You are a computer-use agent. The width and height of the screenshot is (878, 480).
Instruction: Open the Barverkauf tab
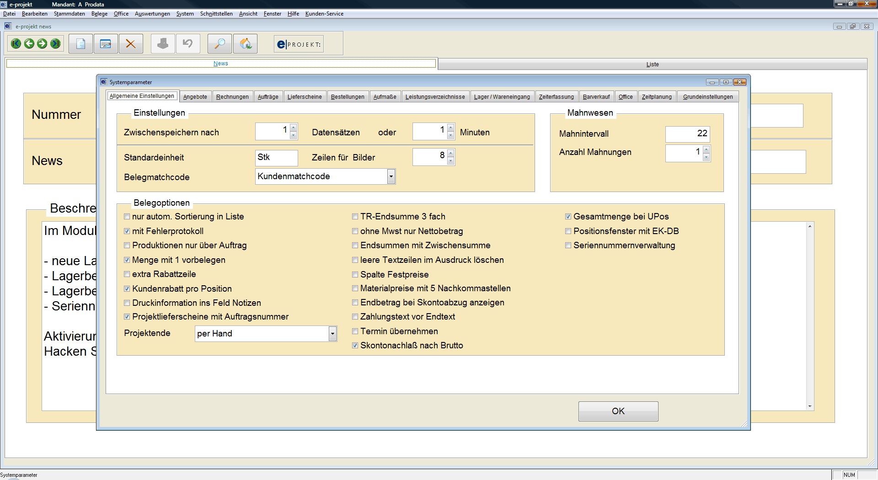point(596,96)
